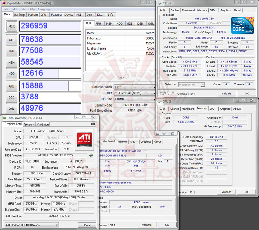
Task: Click the DRAM Frequency value 861.8 MHz
Action: [x=216, y=137]
